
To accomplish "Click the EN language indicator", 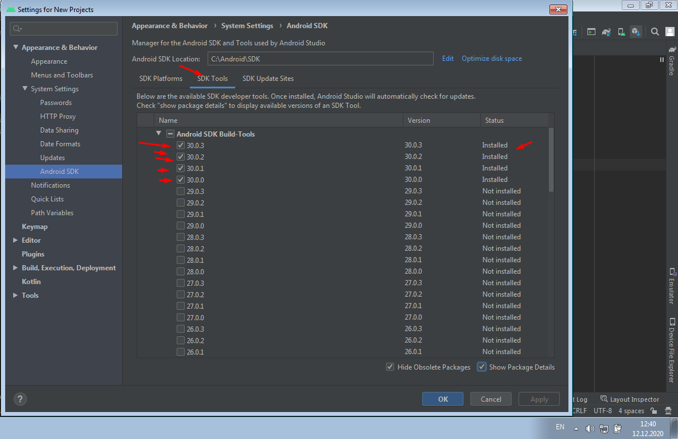I will [x=560, y=427].
